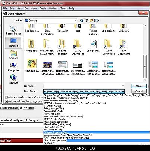Click scroll down arrow in file list
Image resolution: width=150 pixels, height=151 pixels.
click(x=145, y=80)
